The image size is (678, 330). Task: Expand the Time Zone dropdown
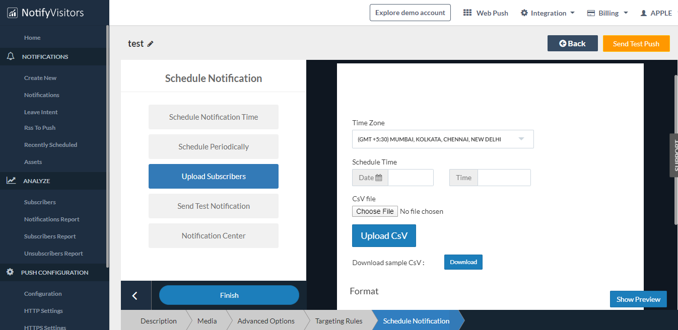(443, 139)
